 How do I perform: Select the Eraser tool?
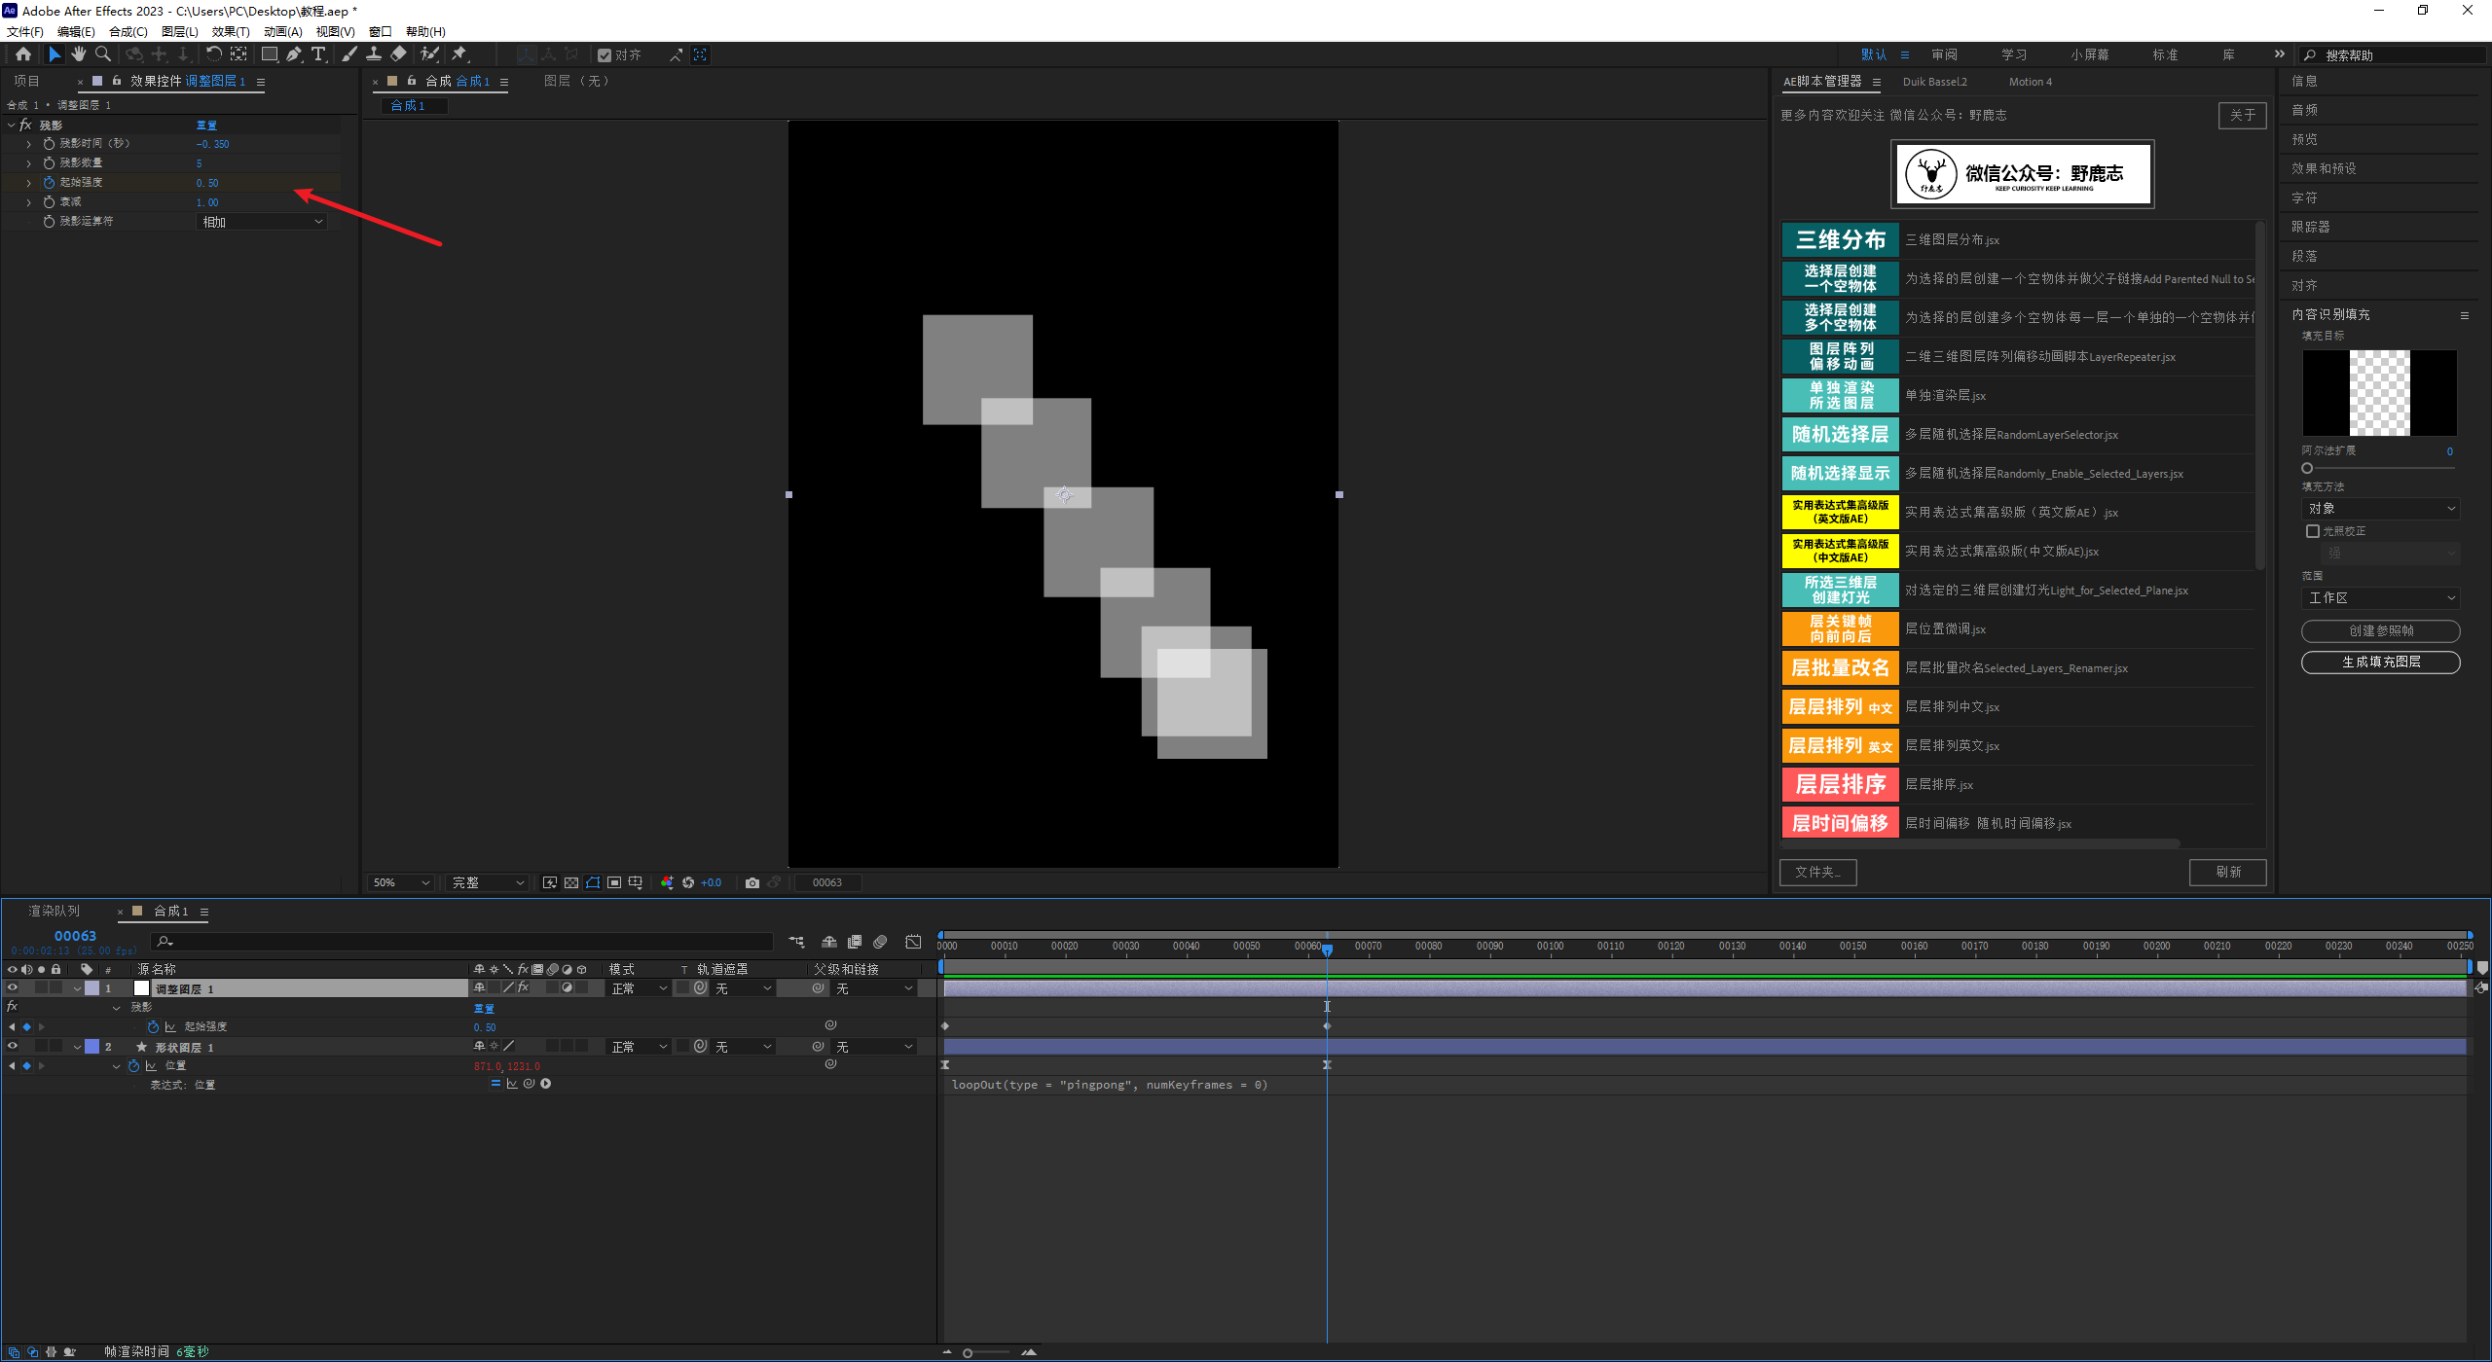(x=399, y=54)
